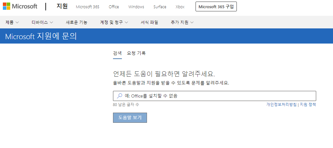
Task: Expand the 계정 및 청구 dropdown
Action: [114, 22]
